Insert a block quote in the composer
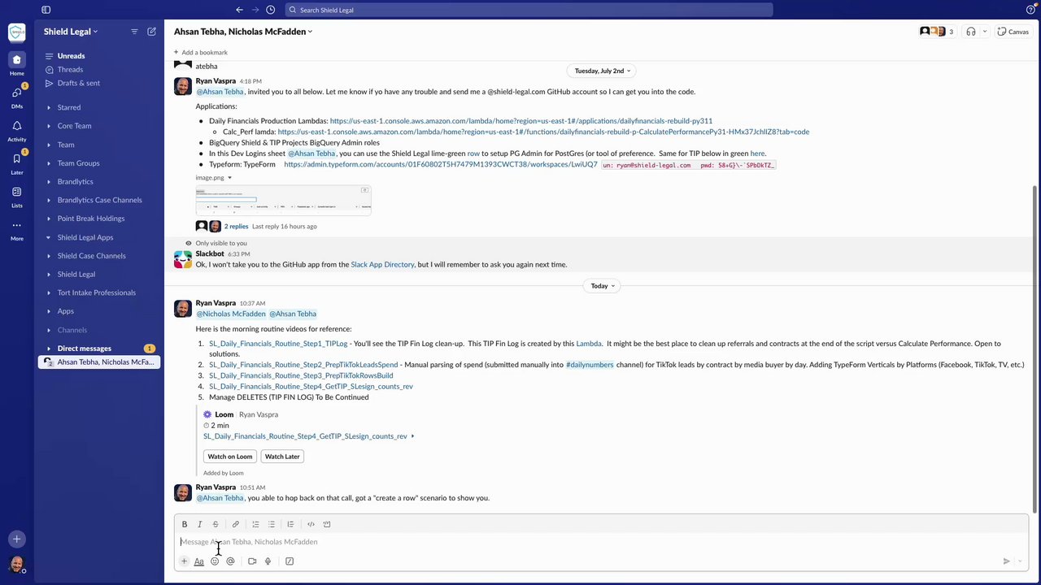The height and width of the screenshot is (585, 1041). click(290, 524)
